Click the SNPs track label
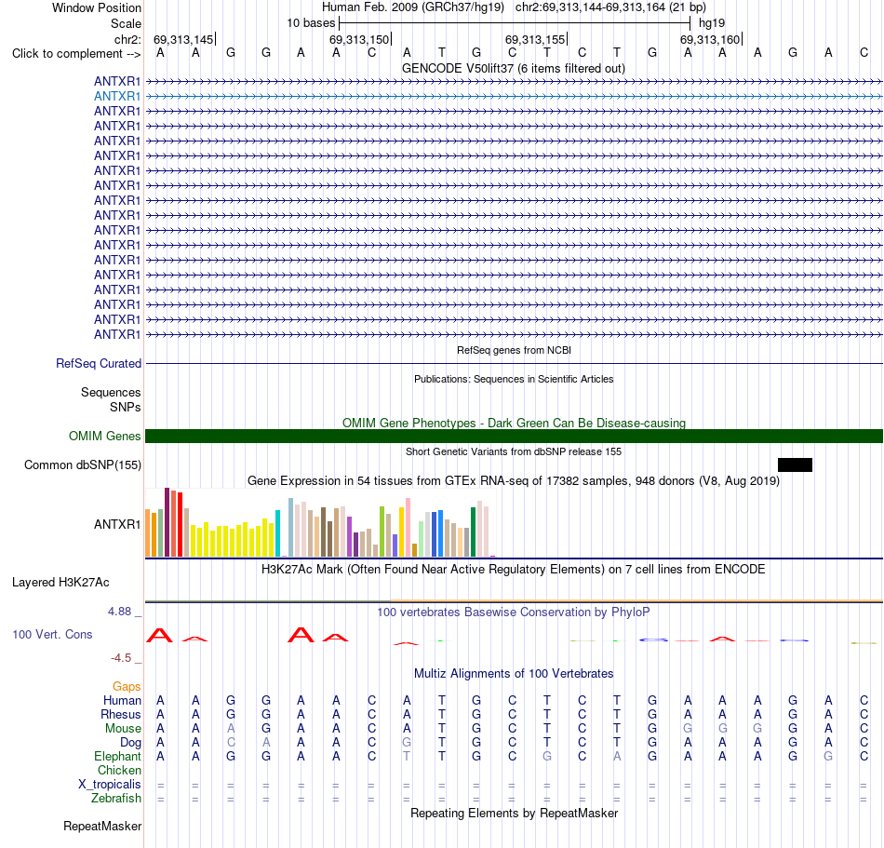Screen dimensions: 884x848 (126, 407)
